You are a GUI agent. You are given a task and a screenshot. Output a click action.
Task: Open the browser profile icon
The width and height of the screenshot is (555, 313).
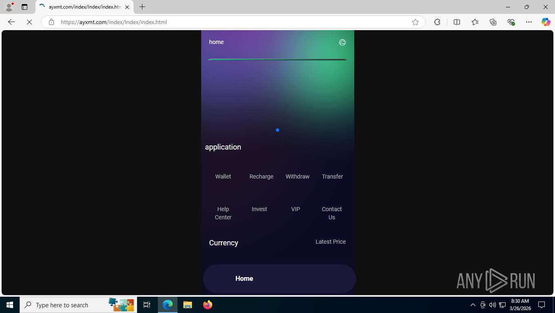tap(9, 7)
